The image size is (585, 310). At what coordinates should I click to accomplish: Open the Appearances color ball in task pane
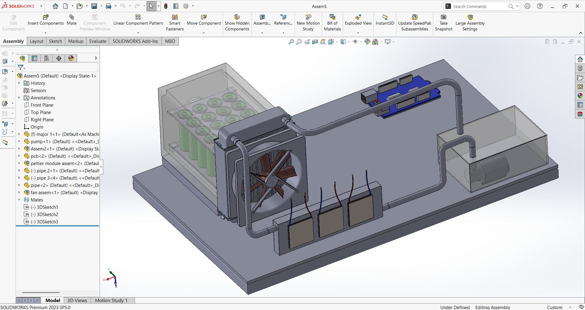(x=580, y=96)
